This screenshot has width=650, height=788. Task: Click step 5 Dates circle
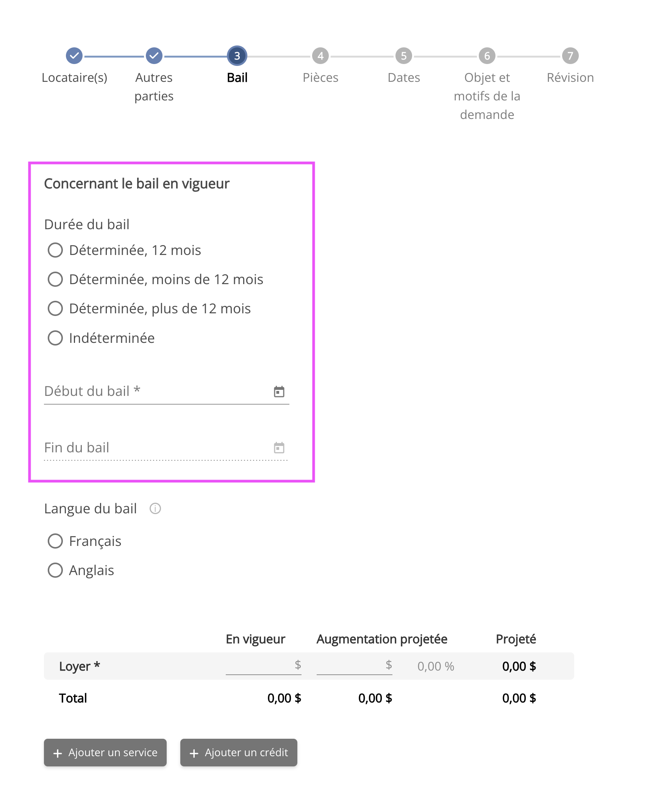[x=404, y=56]
